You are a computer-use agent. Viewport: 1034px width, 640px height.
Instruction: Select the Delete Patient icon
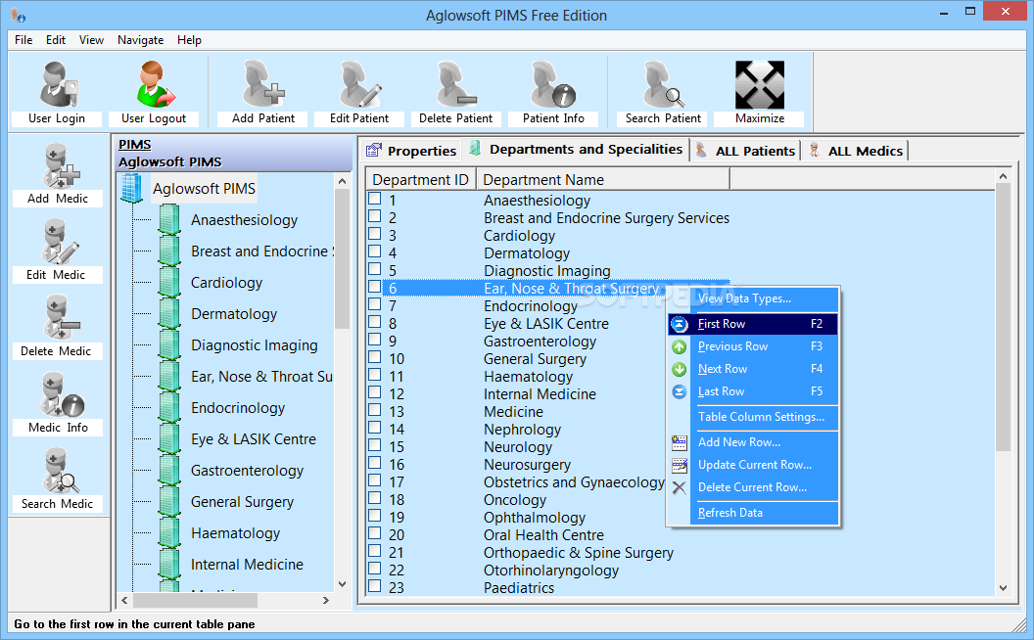click(x=455, y=84)
